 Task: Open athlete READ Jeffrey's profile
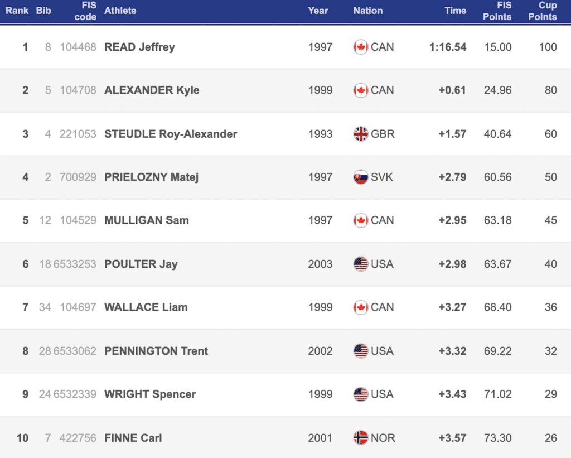139,47
